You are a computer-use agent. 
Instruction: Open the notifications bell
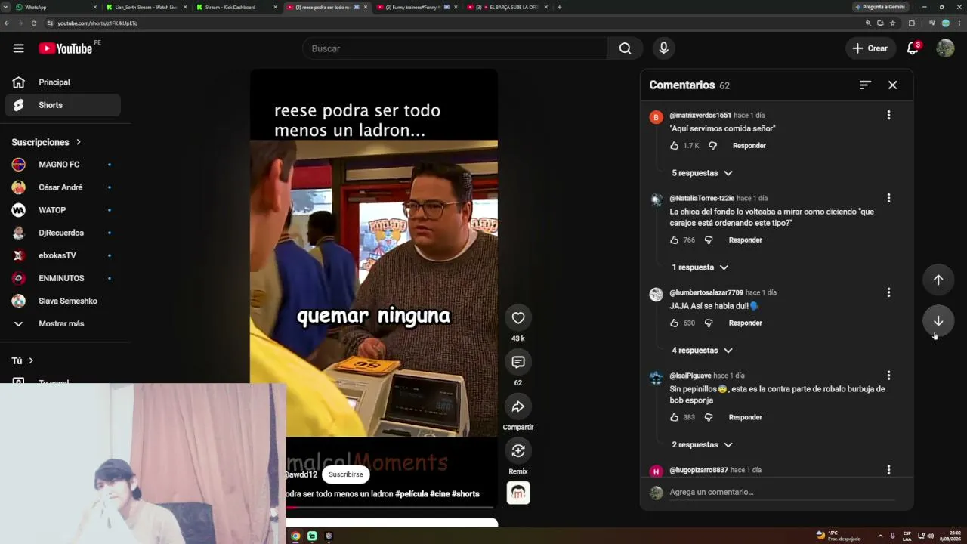click(913, 48)
